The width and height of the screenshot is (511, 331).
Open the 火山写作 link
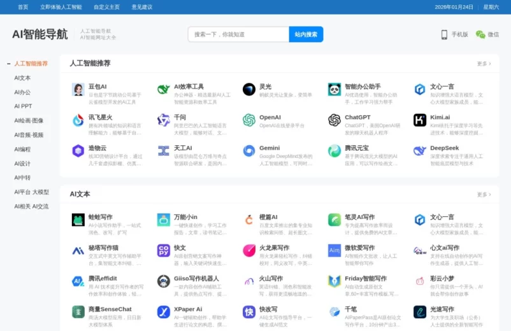[271, 278]
